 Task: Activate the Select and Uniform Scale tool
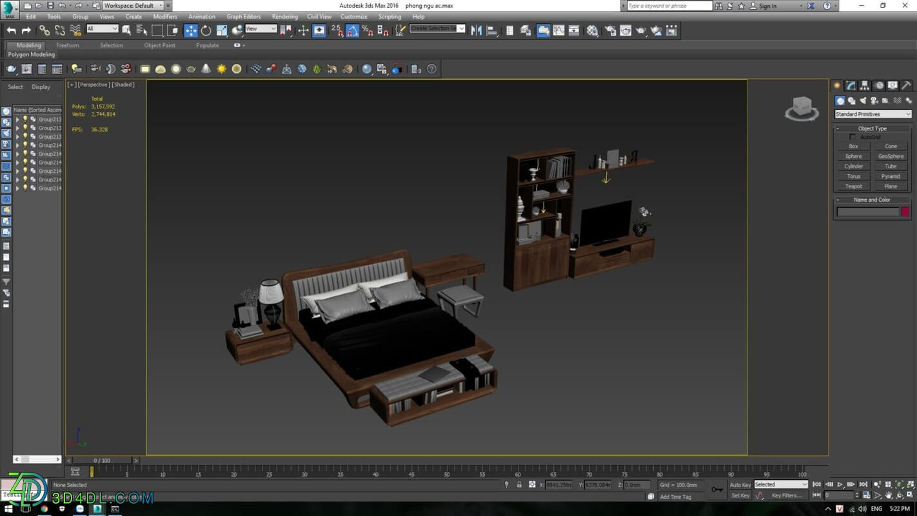[x=222, y=30]
